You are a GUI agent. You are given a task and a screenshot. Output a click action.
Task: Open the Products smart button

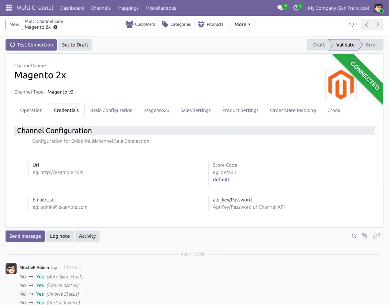(x=213, y=24)
